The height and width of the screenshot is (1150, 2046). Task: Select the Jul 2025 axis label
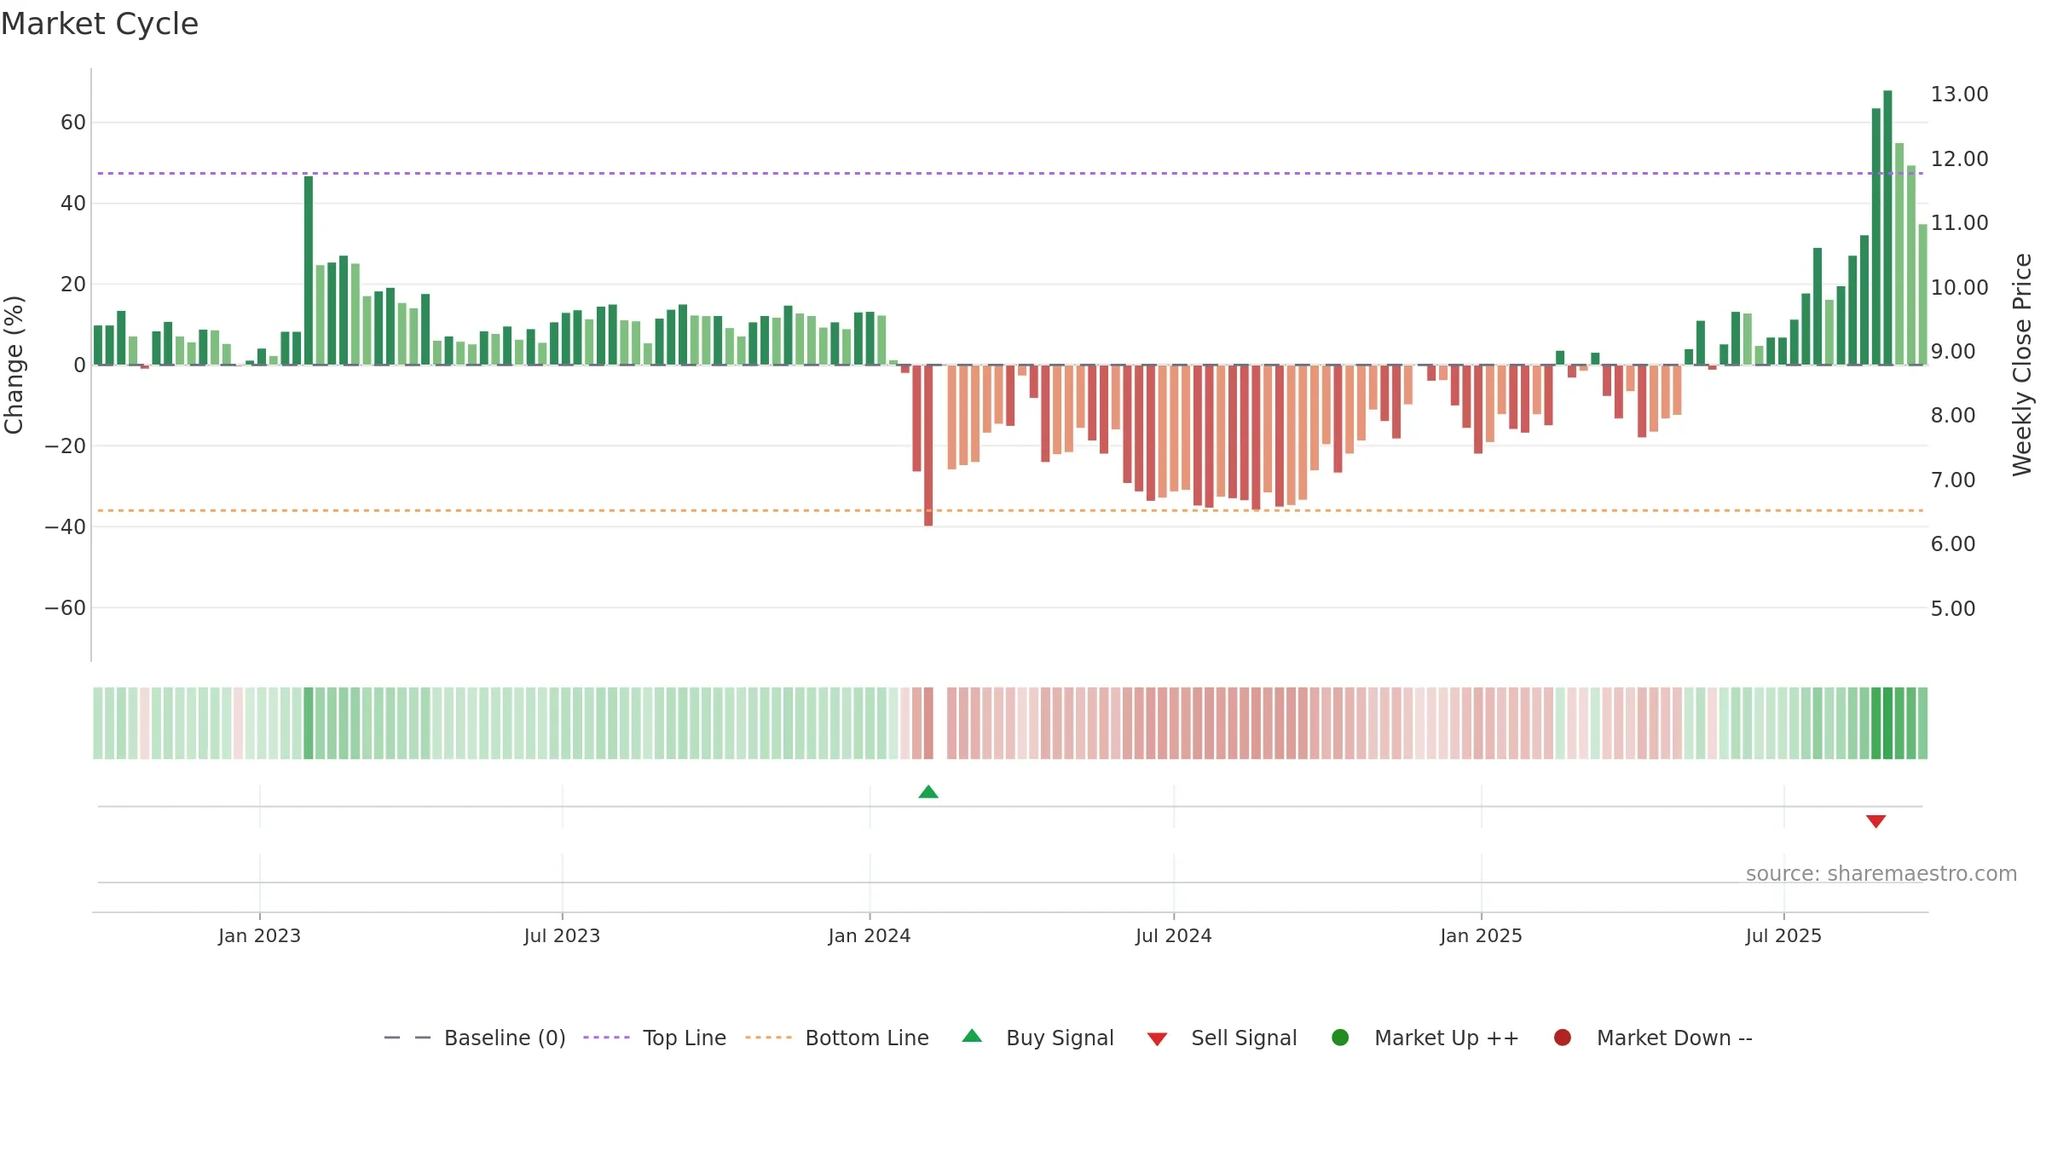pos(1783,935)
